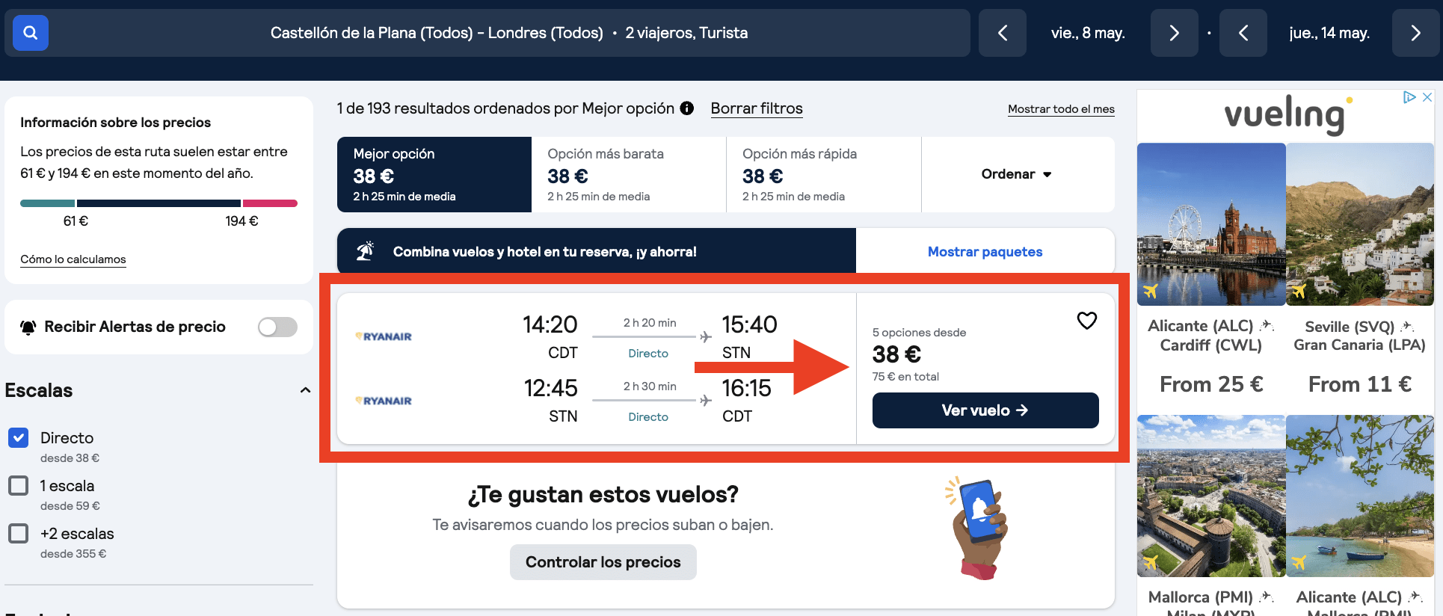This screenshot has height=616, width=1443.
Task: Uncheck the Directo stops filter
Action: [19, 438]
